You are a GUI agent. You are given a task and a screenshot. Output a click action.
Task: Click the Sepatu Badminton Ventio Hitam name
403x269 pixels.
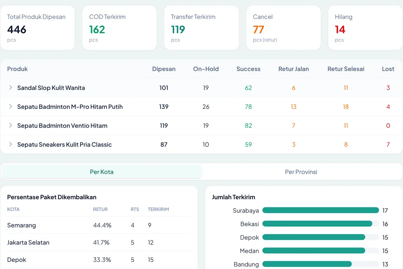coord(62,126)
